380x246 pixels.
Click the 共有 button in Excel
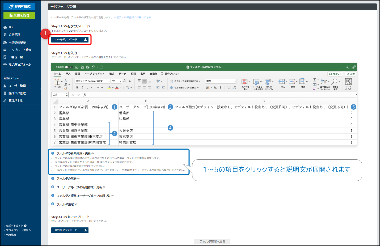(x=351, y=74)
